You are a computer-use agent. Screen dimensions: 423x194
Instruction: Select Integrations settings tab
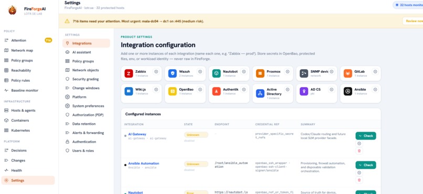86,43
